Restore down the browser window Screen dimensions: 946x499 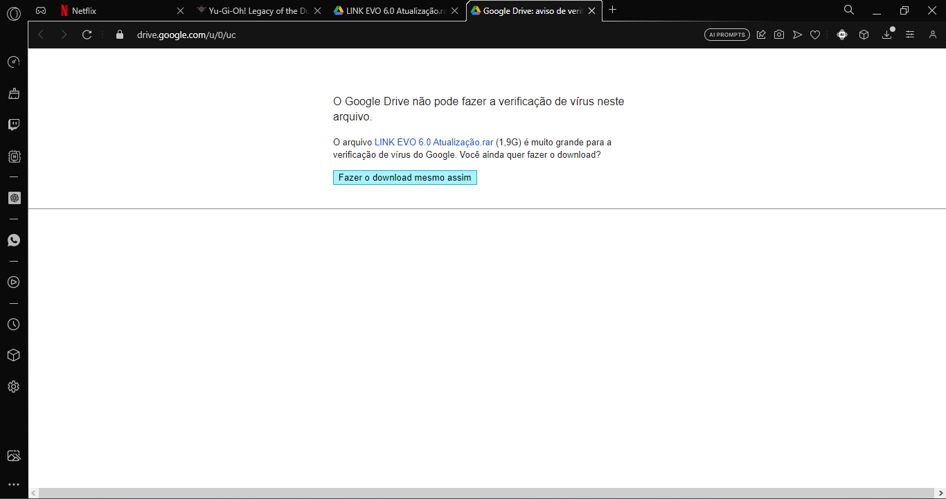904,10
